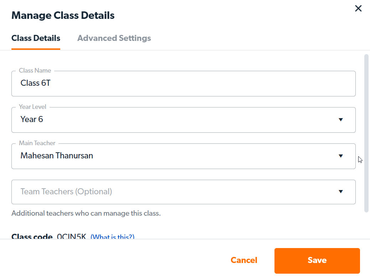
Task: Save the class details
Action: click(x=317, y=260)
